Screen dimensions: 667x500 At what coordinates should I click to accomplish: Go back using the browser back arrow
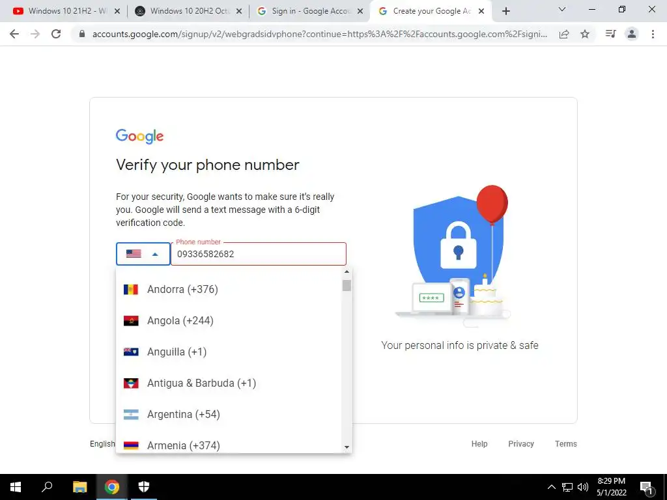click(14, 34)
